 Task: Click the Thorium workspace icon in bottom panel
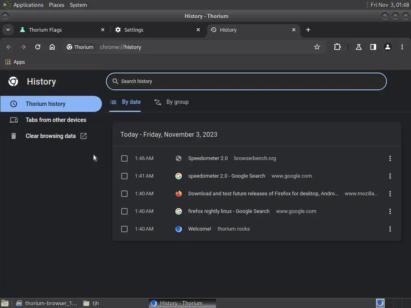tap(380, 303)
